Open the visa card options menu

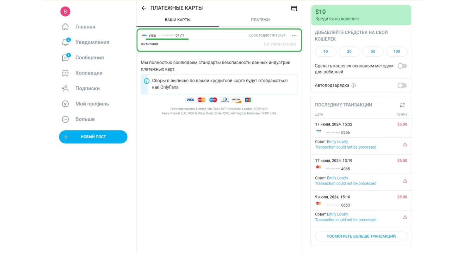click(x=294, y=35)
